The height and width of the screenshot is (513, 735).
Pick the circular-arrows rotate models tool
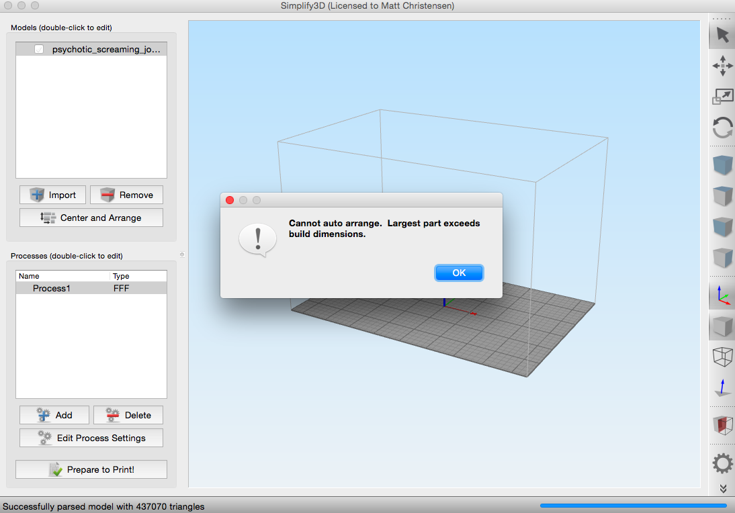coord(722,128)
